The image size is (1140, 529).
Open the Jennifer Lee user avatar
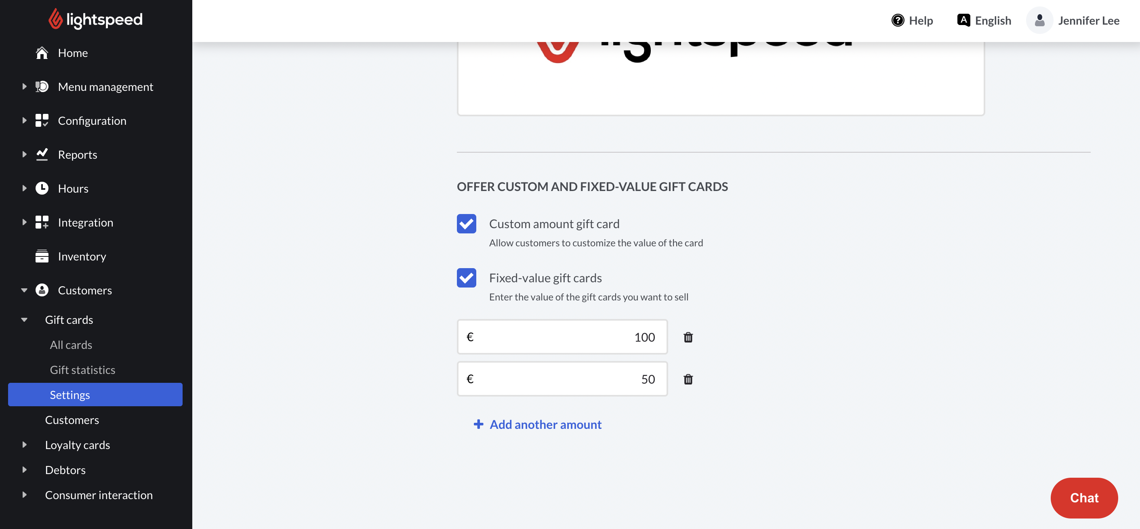pyautogui.click(x=1039, y=21)
